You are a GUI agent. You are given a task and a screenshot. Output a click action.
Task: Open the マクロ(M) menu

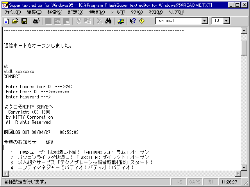pyautogui.click(x=155, y=12)
